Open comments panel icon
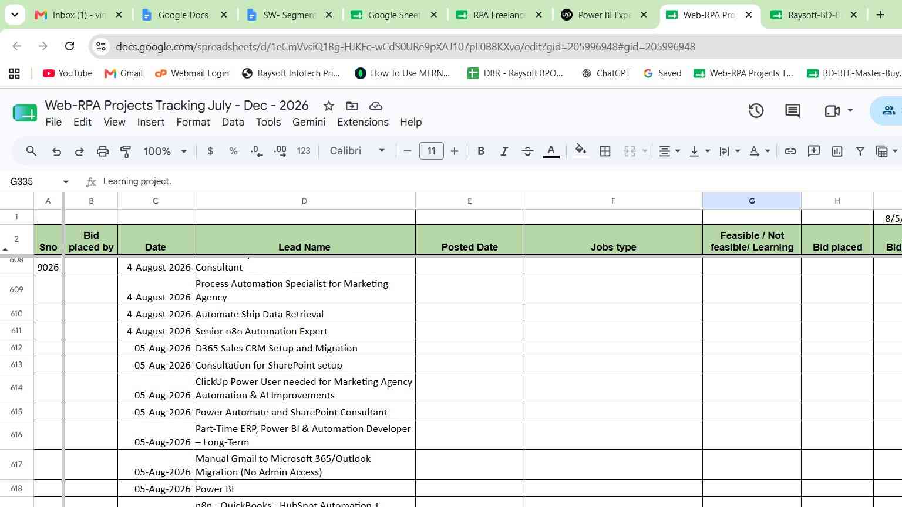Image resolution: width=902 pixels, height=507 pixels. point(792,111)
